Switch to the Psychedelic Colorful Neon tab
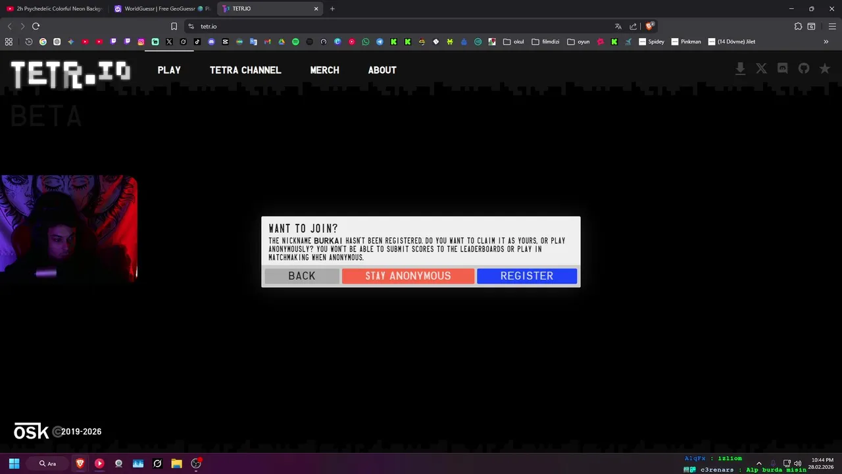842x474 pixels. [x=54, y=9]
